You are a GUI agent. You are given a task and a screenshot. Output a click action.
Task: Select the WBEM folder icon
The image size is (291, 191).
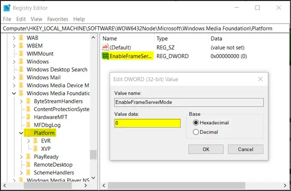coord(21,46)
